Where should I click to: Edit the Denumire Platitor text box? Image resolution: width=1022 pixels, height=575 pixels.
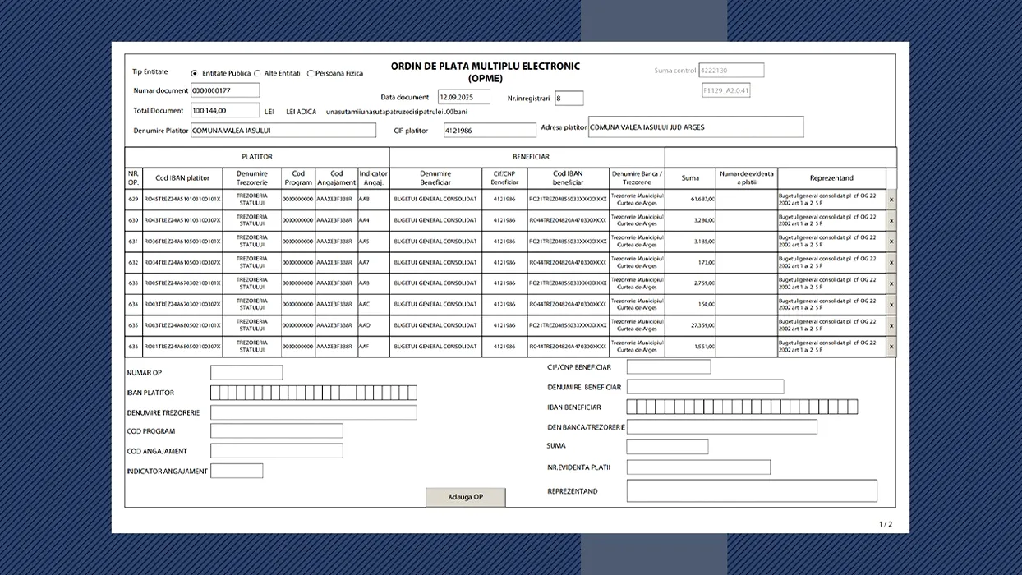pyautogui.click(x=283, y=130)
